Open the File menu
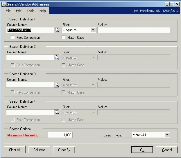 [8, 11]
